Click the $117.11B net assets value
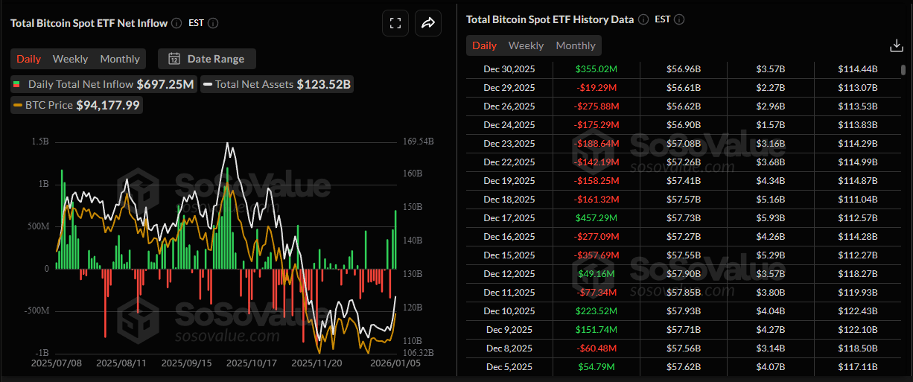This screenshot has width=913, height=382. point(859,367)
